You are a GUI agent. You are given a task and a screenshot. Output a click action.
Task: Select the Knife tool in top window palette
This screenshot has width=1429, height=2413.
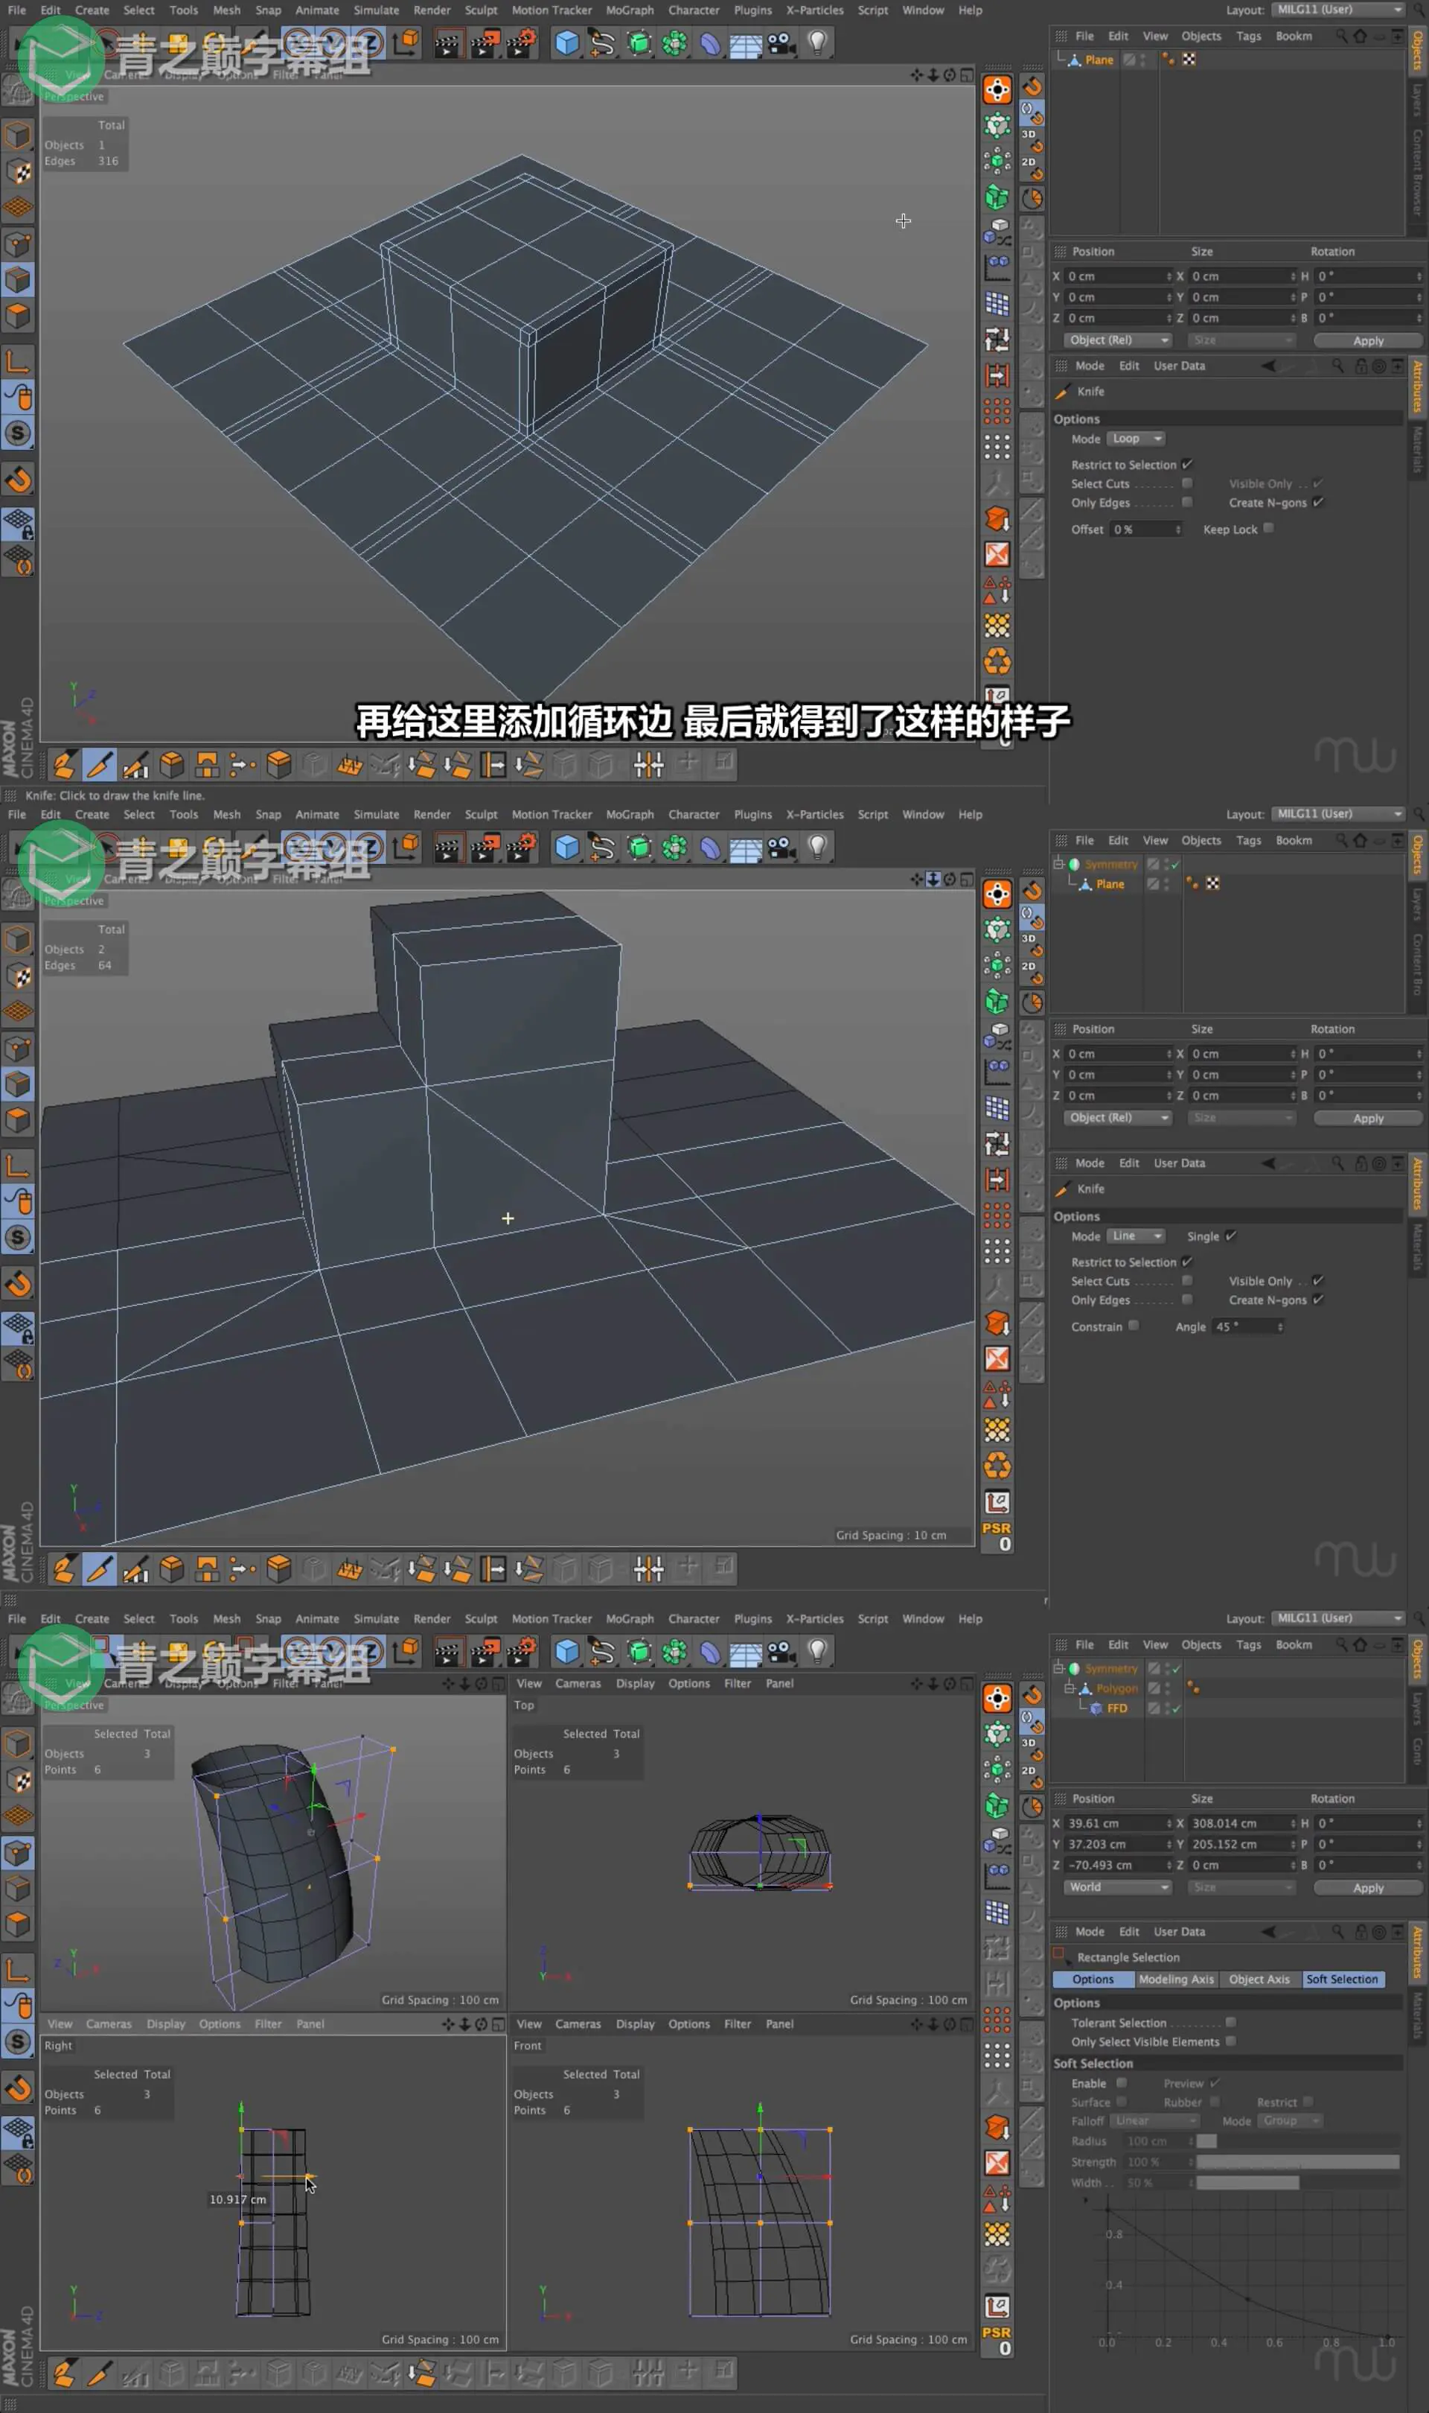(x=99, y=766)
